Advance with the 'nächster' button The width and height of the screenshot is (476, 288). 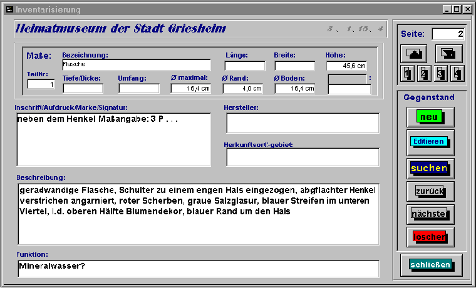tap(430, 214)
